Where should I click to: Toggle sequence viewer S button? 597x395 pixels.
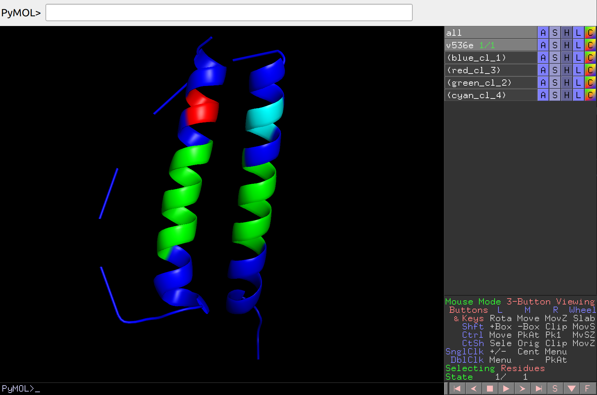[x=555, y=388]
